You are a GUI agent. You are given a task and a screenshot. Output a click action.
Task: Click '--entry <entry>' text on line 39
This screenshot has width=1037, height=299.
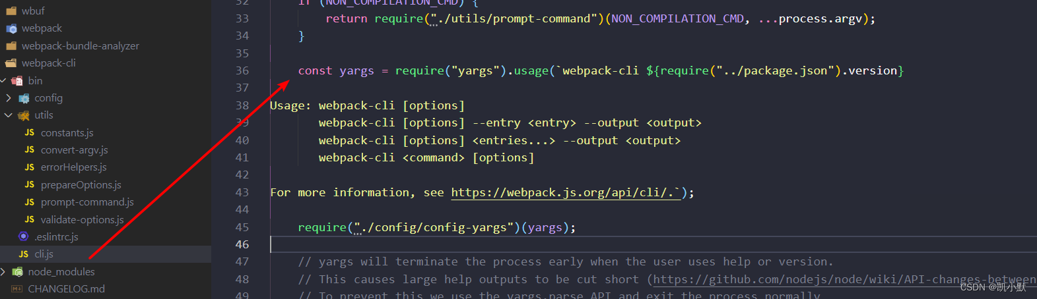[524, 122]
